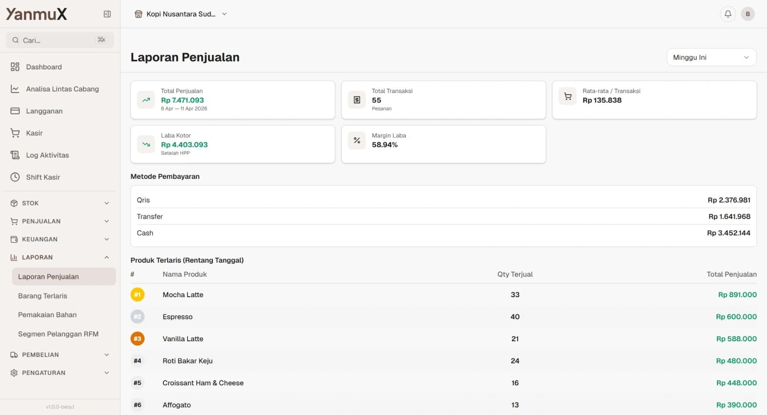
Task: Open Segmen Pelanggan RFM report
Action: (x=58, y=334)
